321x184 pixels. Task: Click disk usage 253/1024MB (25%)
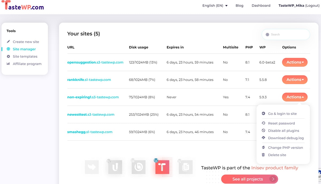tap(144, 115)
